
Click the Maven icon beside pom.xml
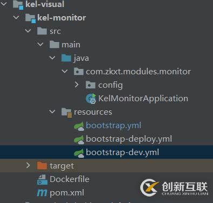click(x=42, y=193)
